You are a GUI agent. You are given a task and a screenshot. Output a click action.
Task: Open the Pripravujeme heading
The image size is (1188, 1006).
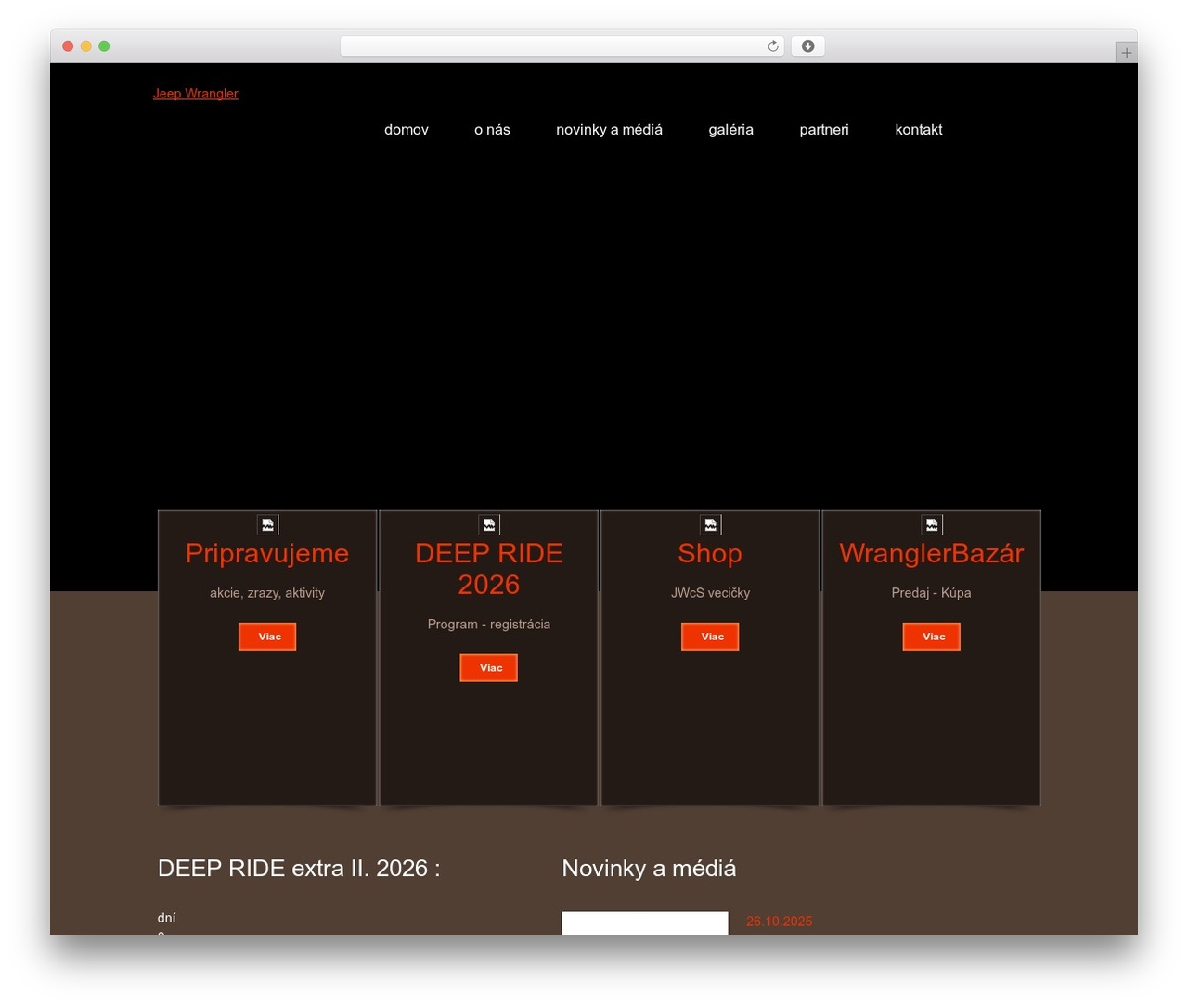[x=267, y=553]
